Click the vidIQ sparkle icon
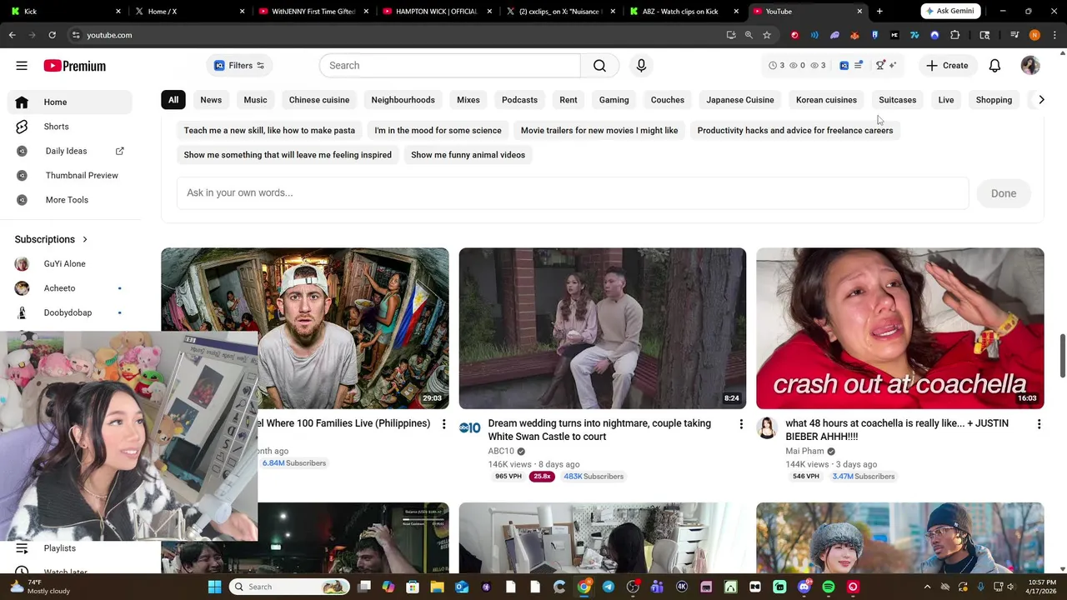 click(x=893, y=65)
